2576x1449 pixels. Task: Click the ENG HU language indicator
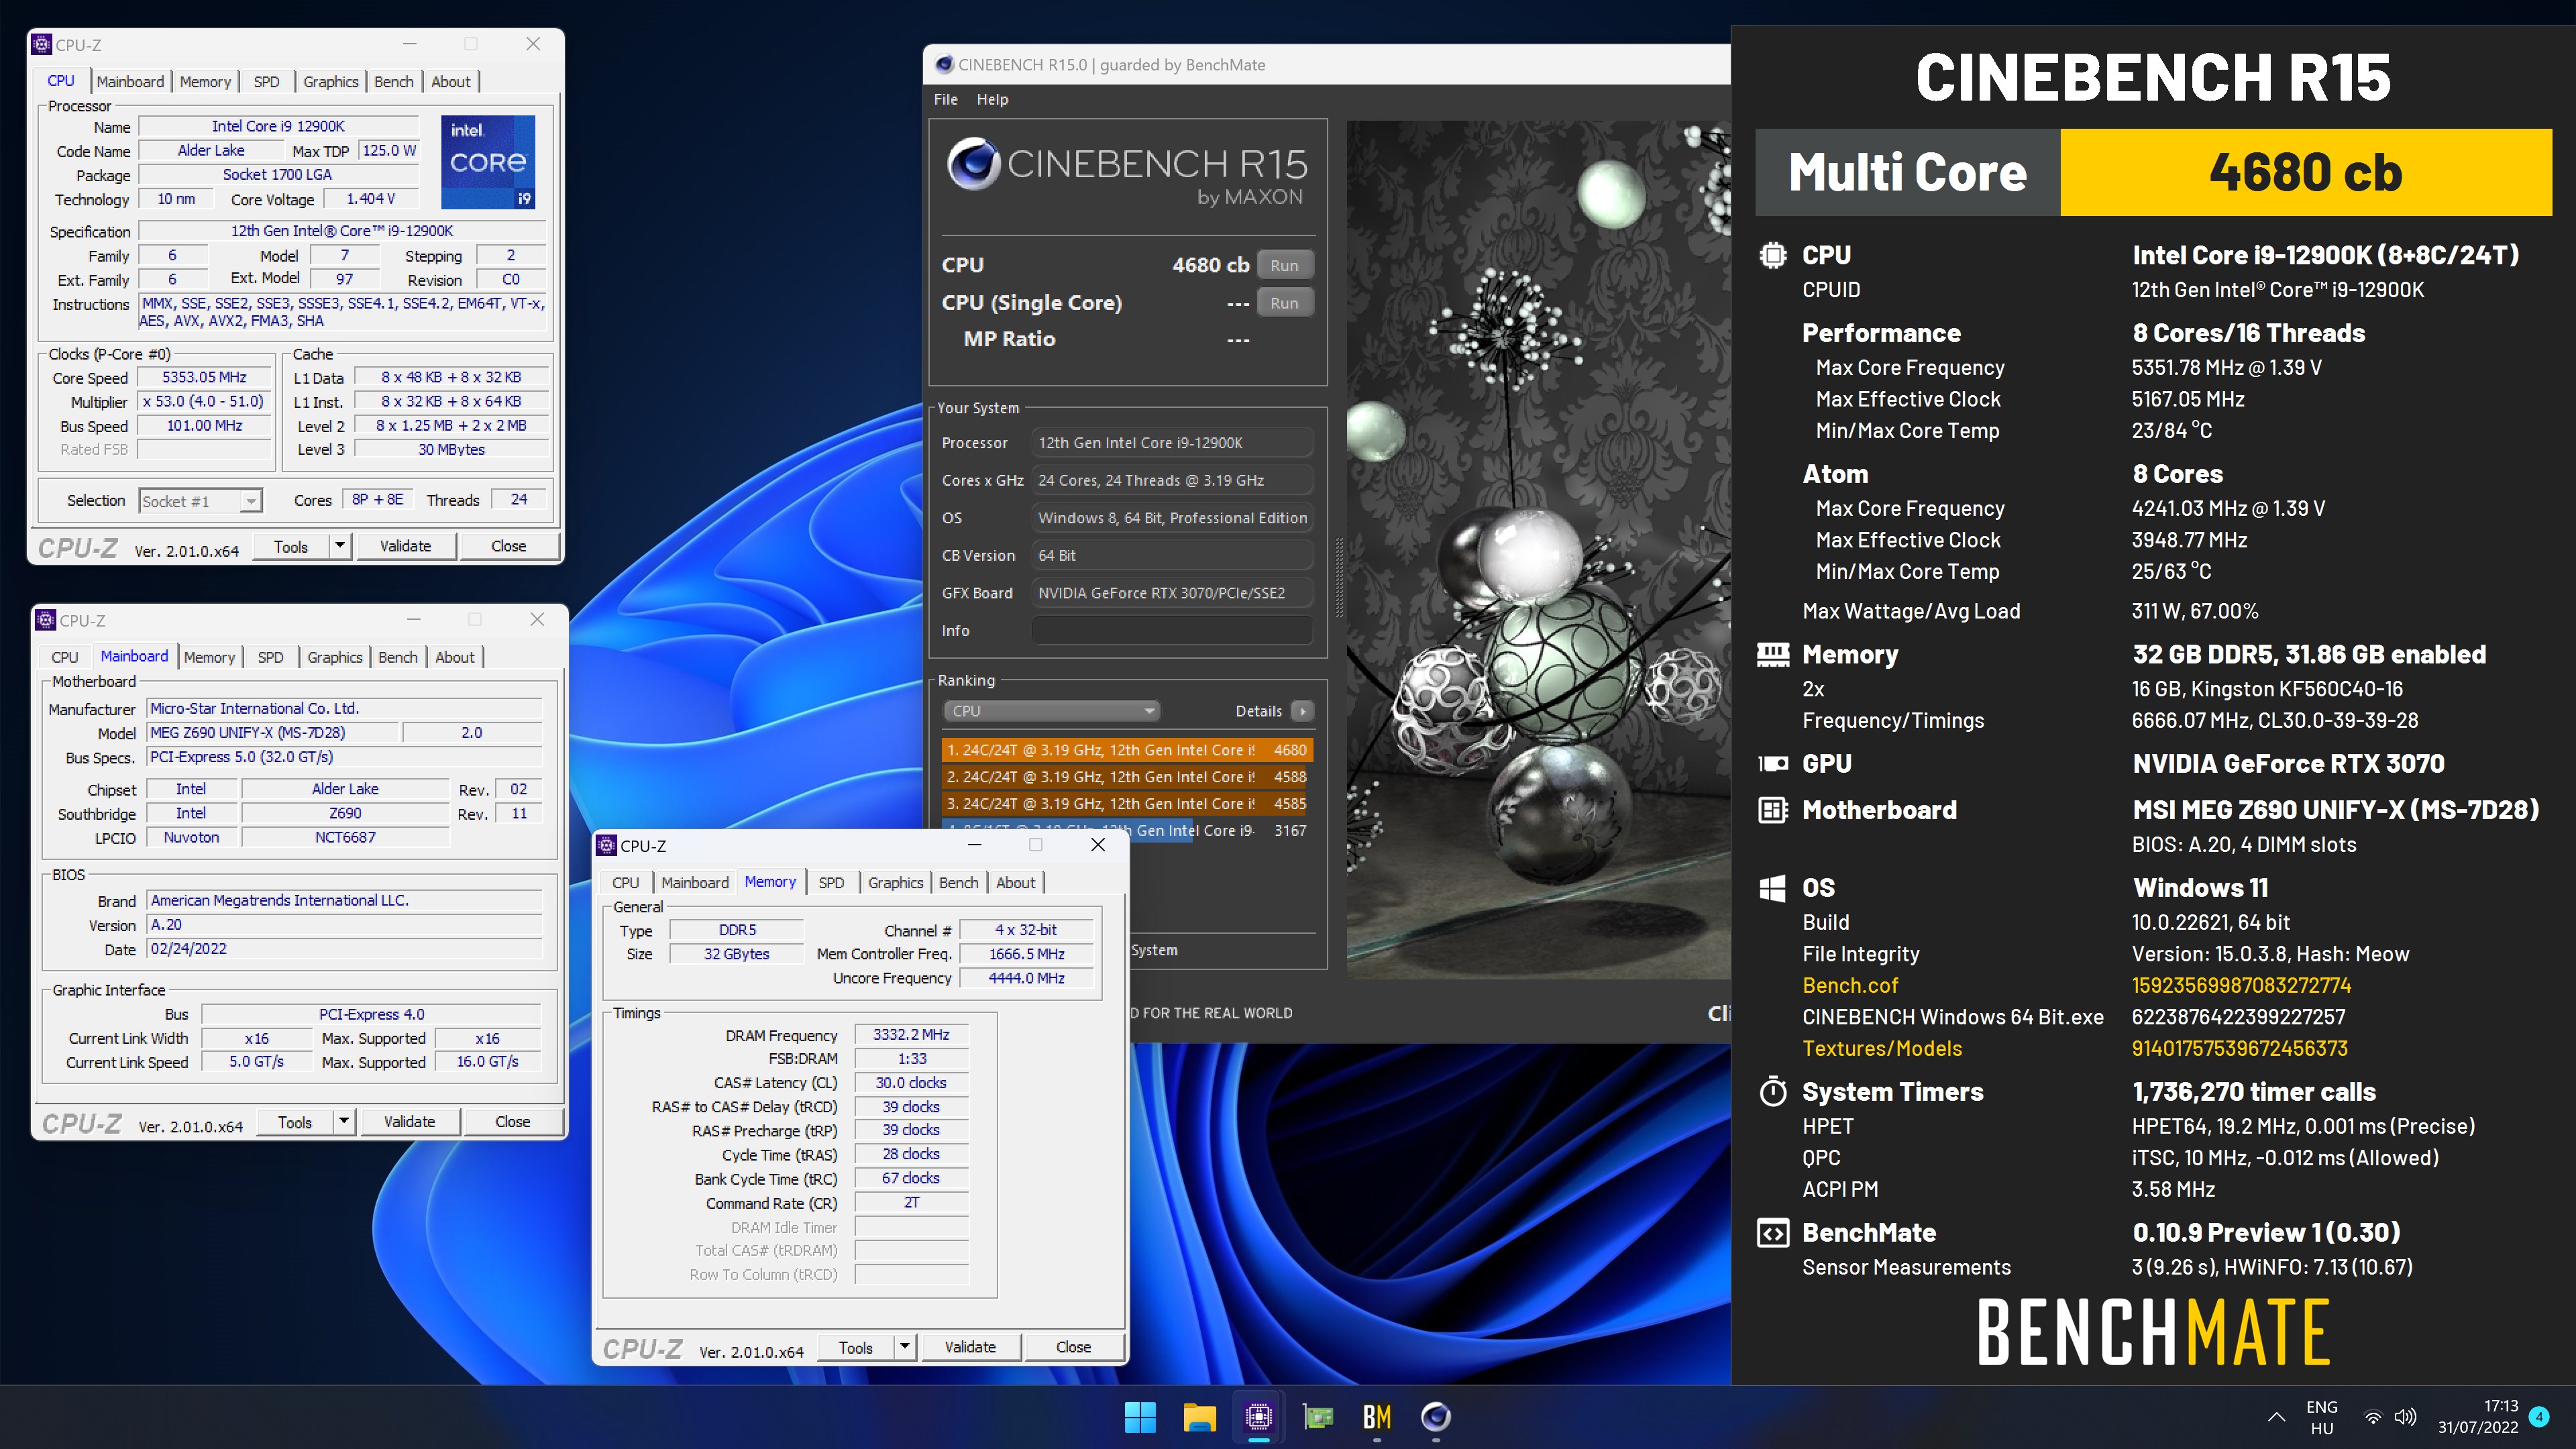2322,1417
